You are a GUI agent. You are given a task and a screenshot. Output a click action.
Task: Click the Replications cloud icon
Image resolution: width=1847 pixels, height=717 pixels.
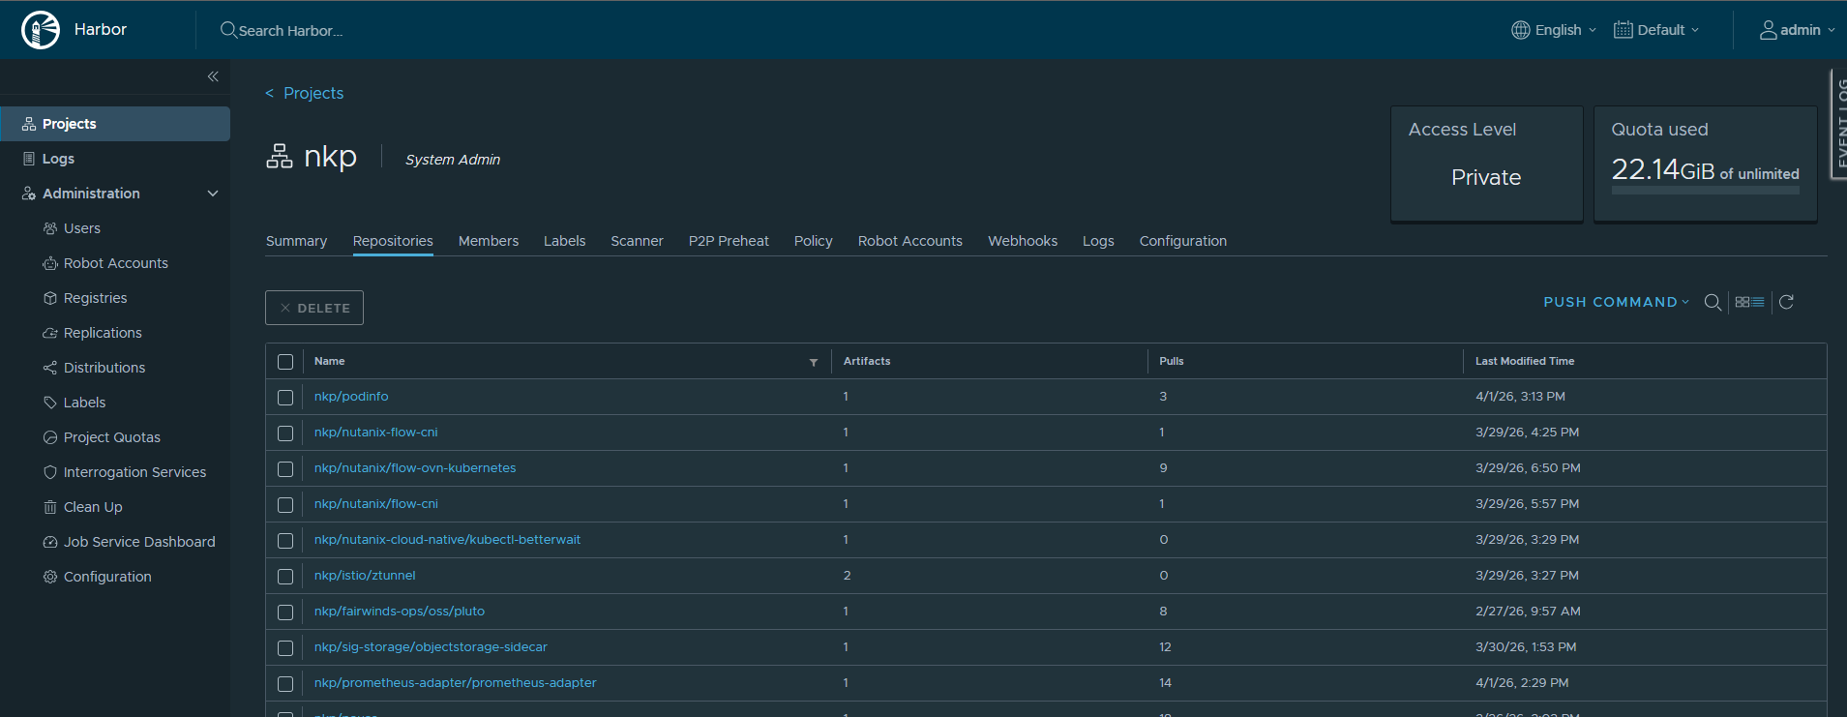coord(50,333)
